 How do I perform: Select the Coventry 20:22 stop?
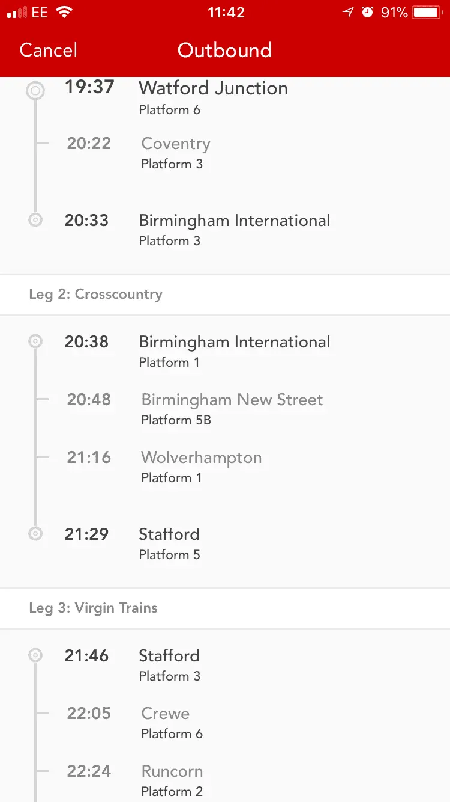tap(175, 144)
